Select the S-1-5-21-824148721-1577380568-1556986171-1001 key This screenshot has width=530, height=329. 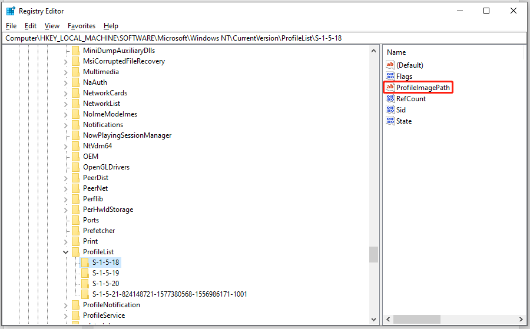pos(170,294)
